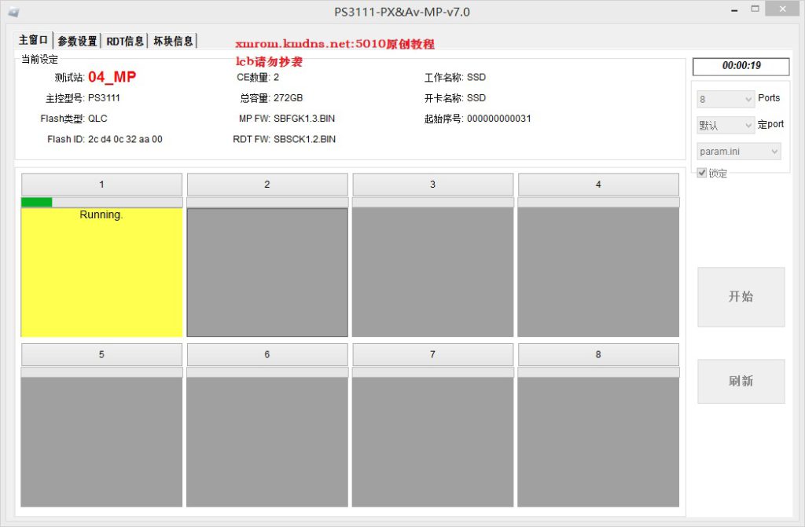Viewport: 805px width, 527px height.
Task: Open the 默认 port dropdown
Action: (x=726, y=126)
